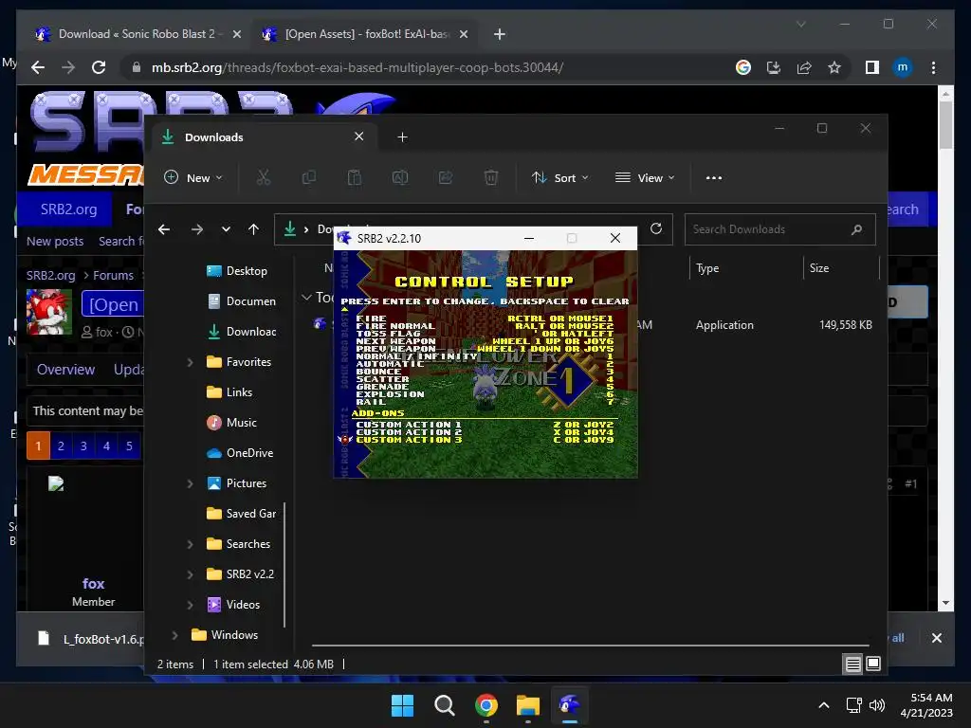Open Chrome profile avatar 'm'
The height and width of the screenshot is (728, 971).
[x=903, y=67]
